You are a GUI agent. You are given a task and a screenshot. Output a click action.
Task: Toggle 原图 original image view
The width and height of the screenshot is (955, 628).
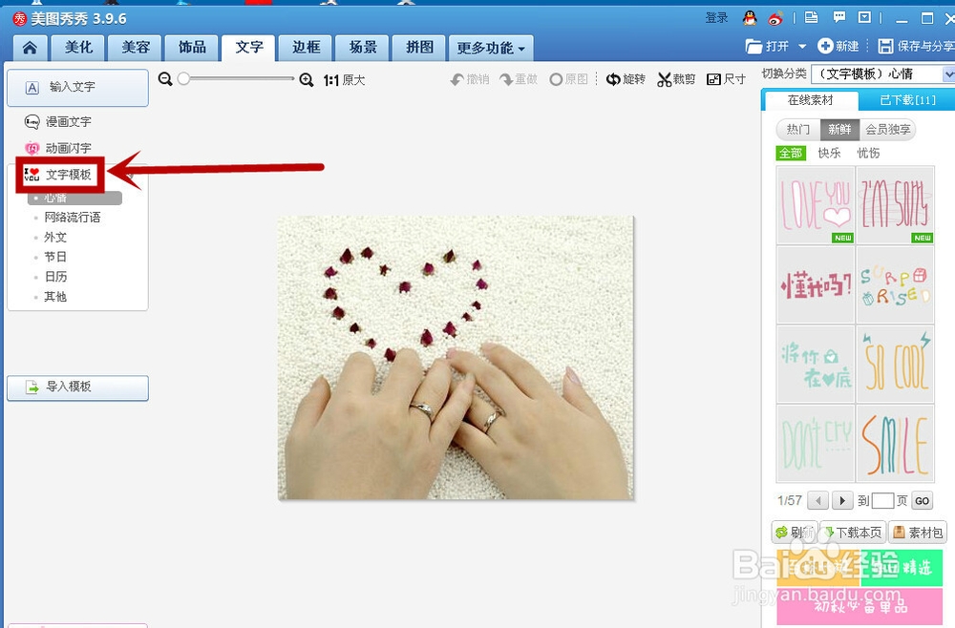(x=569, y=80)
